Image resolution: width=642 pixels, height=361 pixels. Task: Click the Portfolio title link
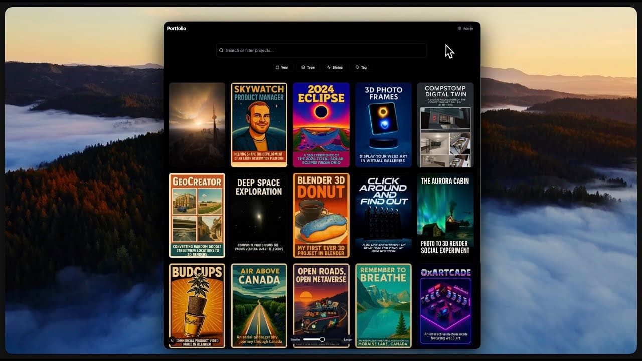pyautogui.click(x=177, y=29)
